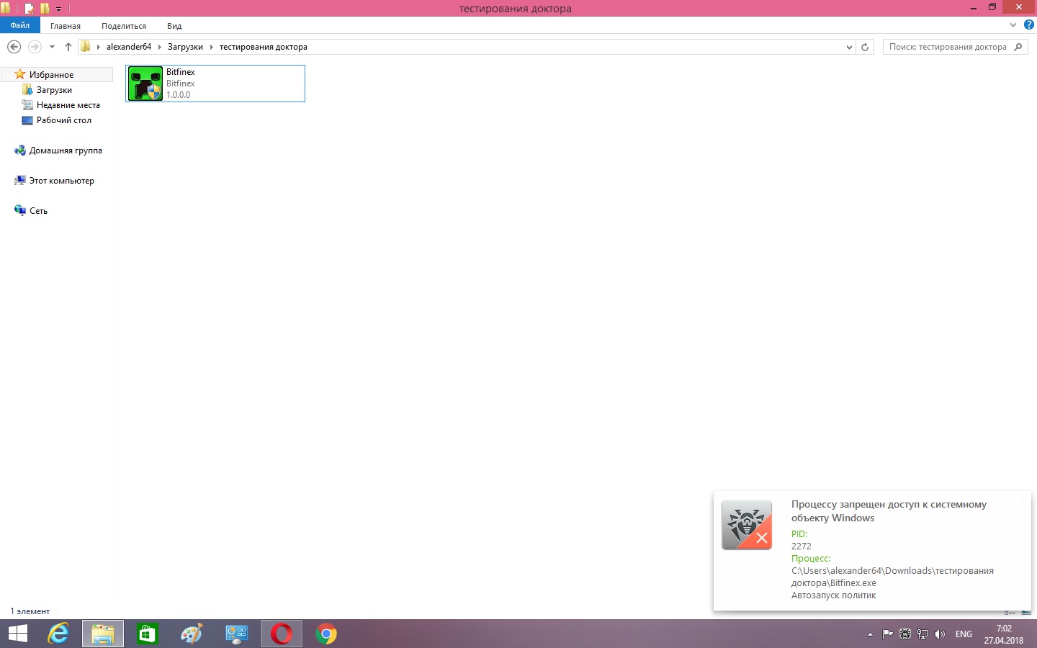Navigate to alexander64 in the breadcrumb

129,47
